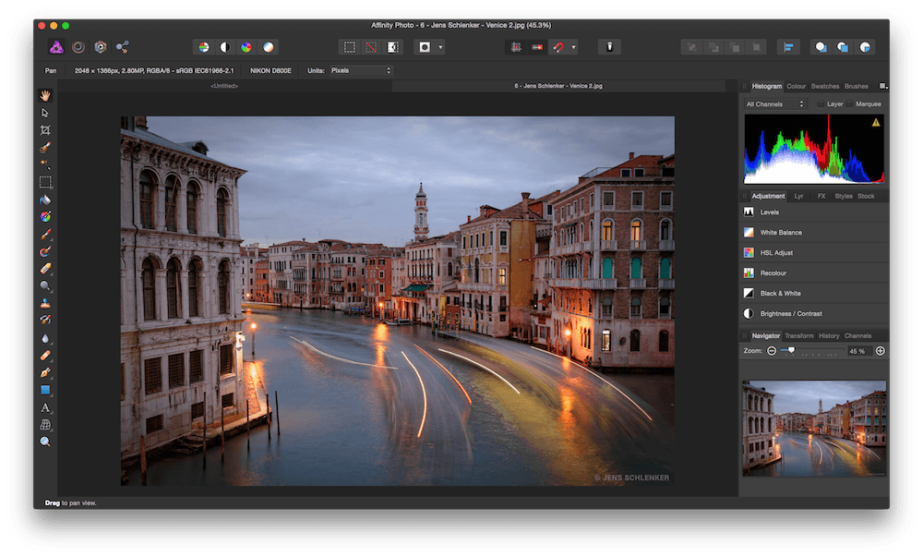The image size is (923, 557).
Task: Open the Brushes panel tab
Action: tap(856, 86)
